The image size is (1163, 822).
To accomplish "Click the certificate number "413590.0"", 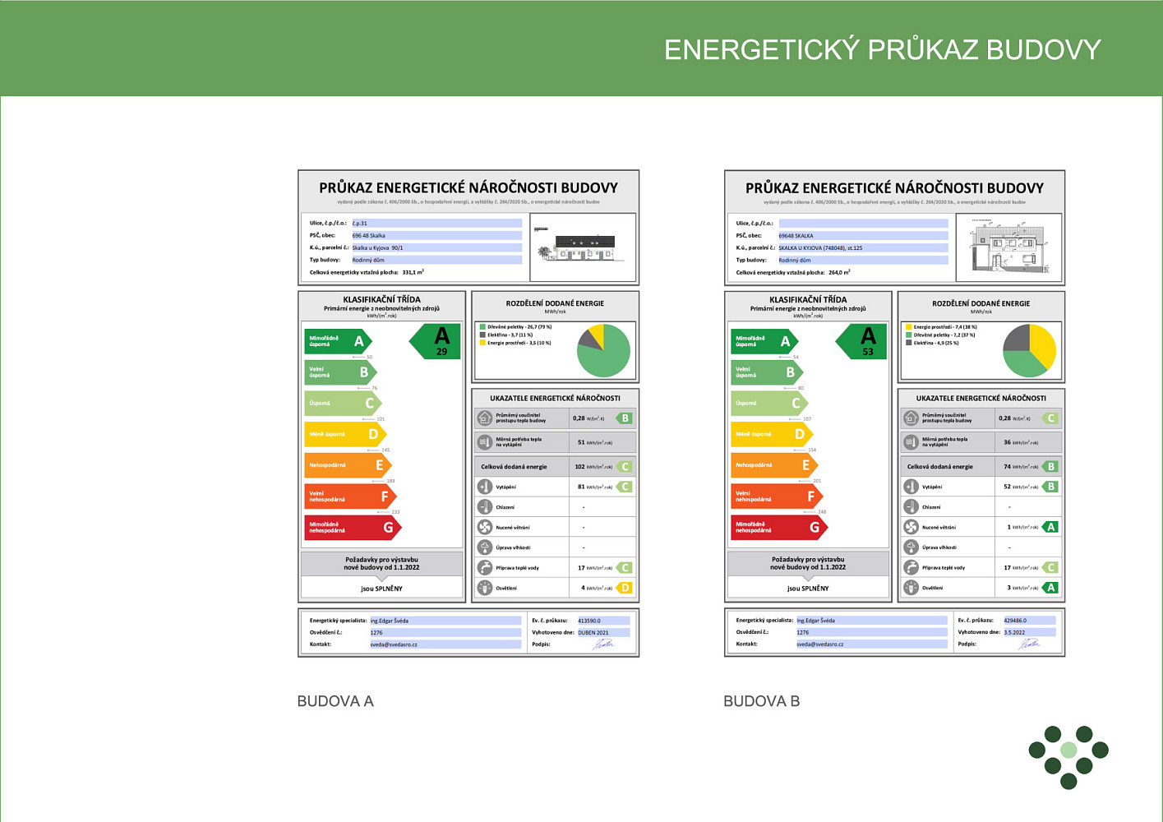I will 589,621.
